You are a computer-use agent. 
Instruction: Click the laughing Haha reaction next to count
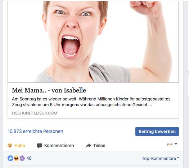[16, 158]
